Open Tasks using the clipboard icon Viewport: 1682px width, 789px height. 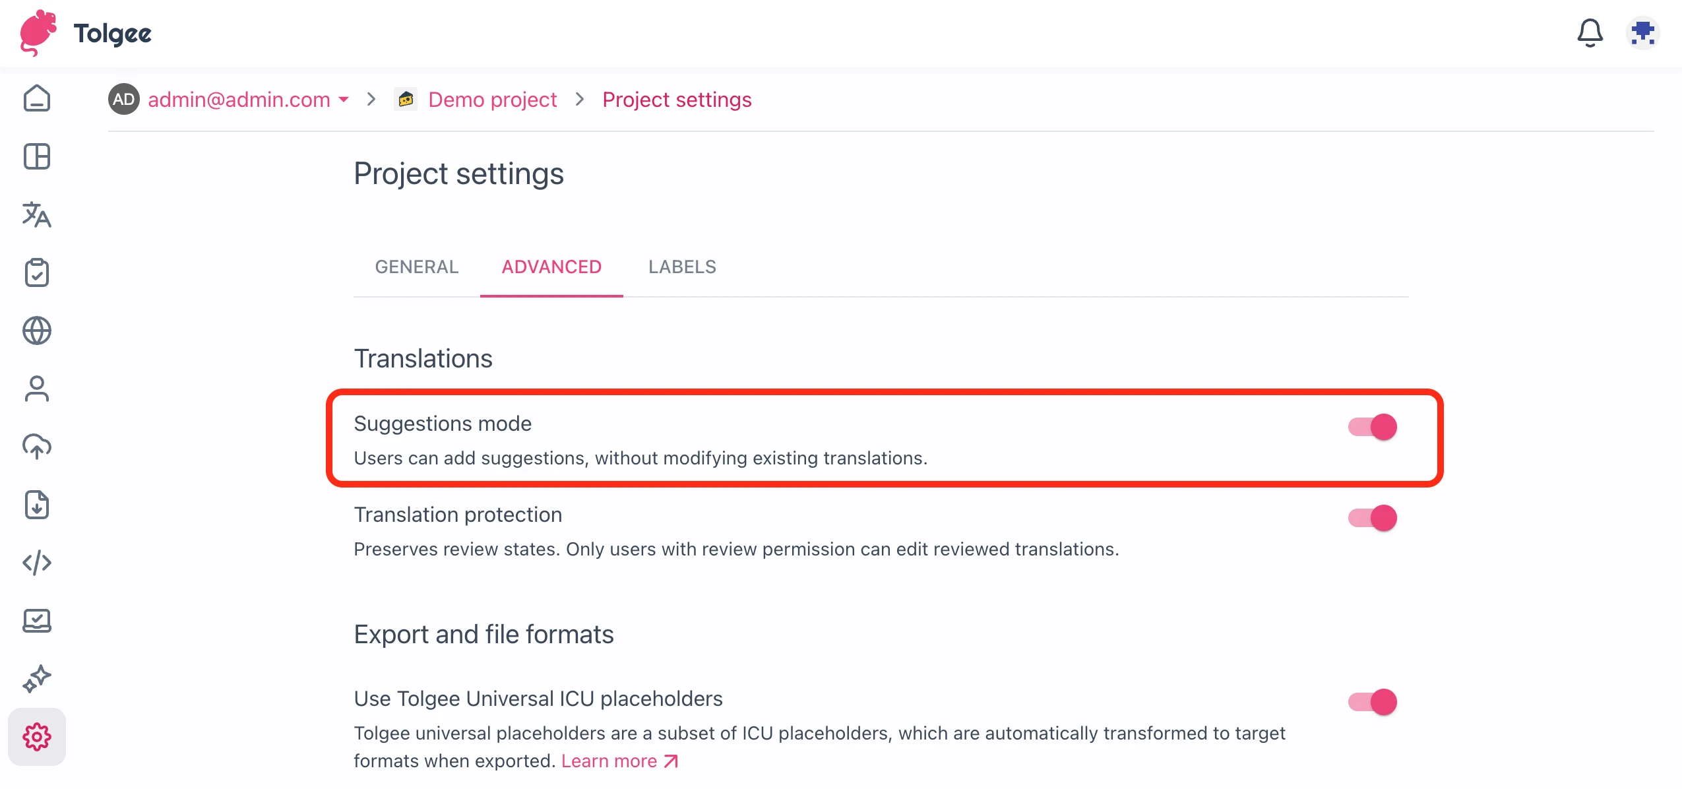37,273
